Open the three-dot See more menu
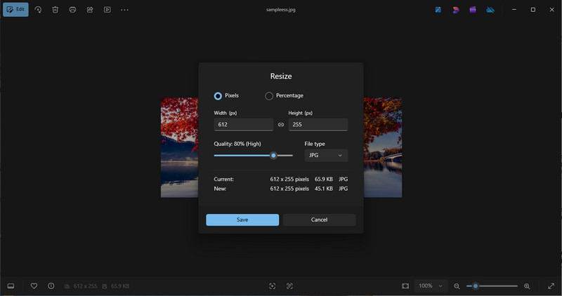This screenshot has height=296, width=562. point(124,10)
